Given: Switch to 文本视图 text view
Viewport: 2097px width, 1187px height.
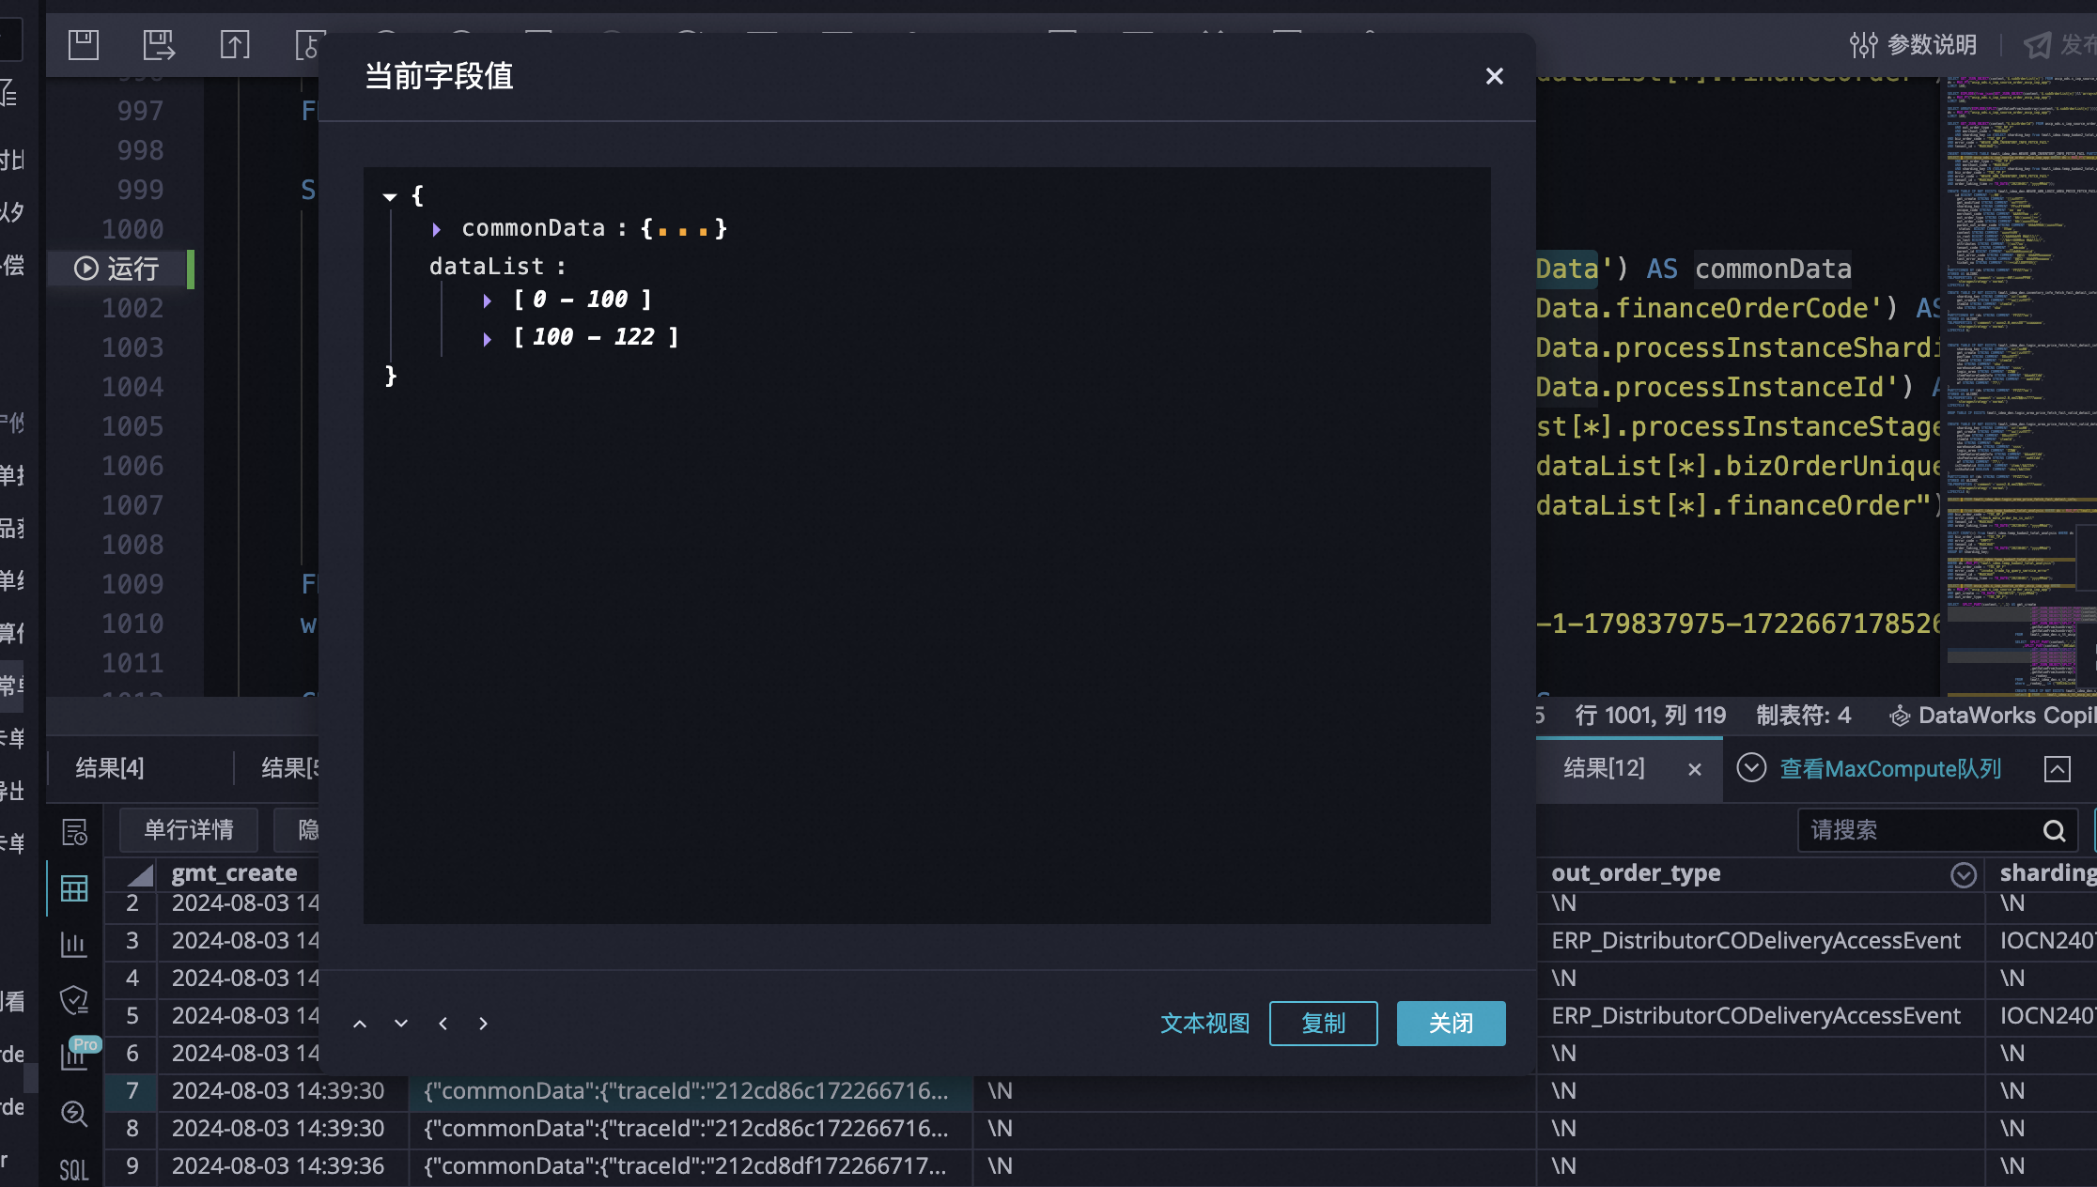Looking at the screenshot, I should 1204,1024.
